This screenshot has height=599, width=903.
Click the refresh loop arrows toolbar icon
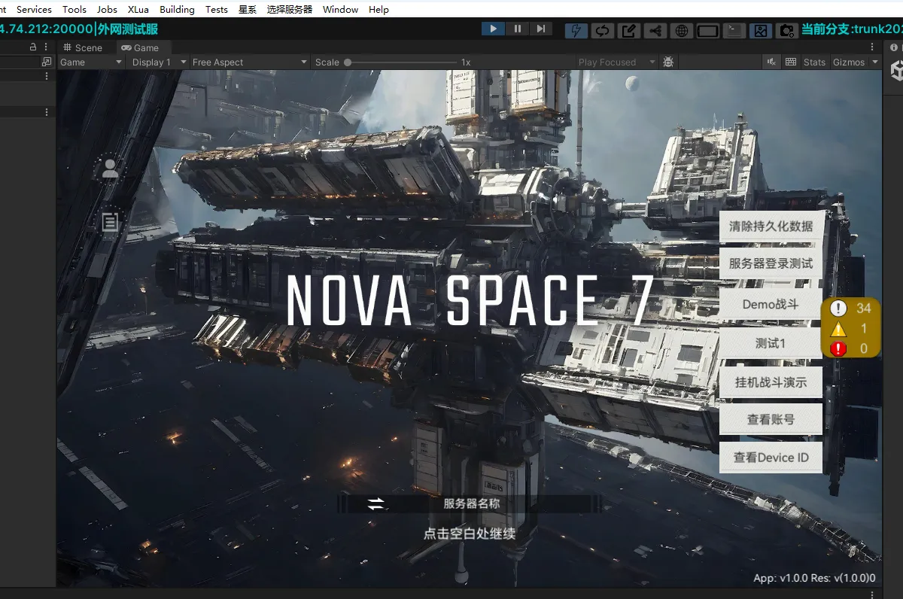(x=602, y=31)
